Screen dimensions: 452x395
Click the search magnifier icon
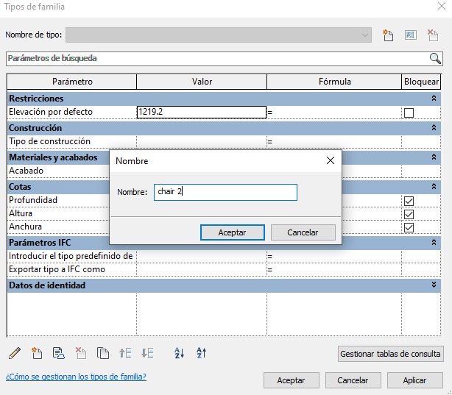pyautogui.click(x=435, y=58)
